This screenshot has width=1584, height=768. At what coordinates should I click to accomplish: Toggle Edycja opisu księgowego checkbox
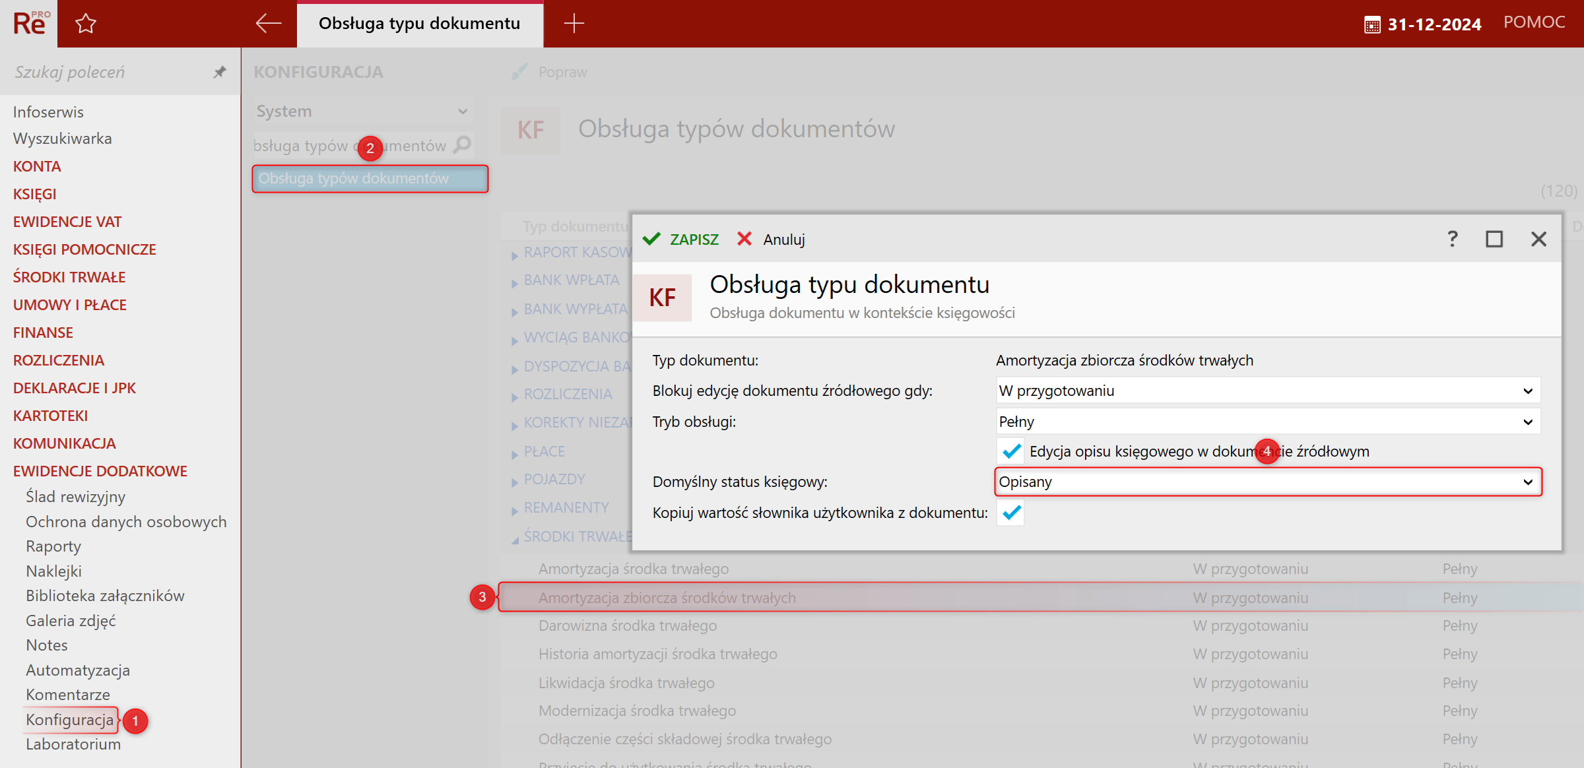(1011, 451)
